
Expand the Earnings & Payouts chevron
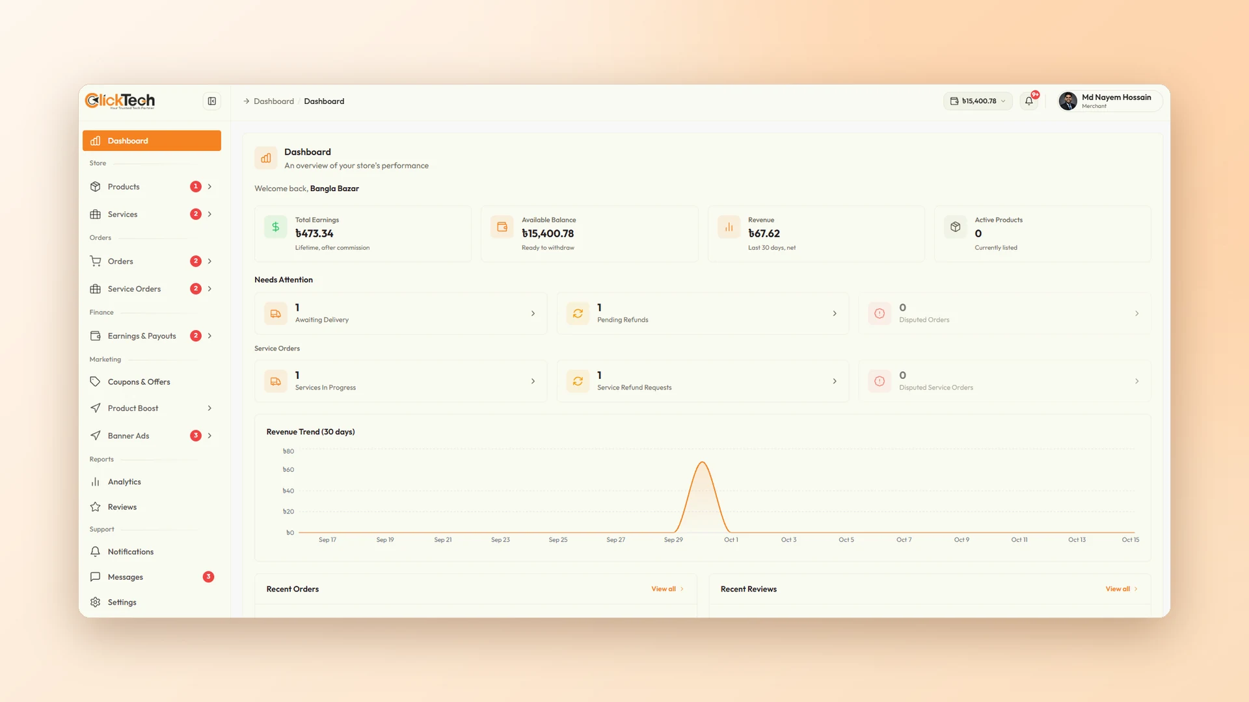click(x=209, y=336)
